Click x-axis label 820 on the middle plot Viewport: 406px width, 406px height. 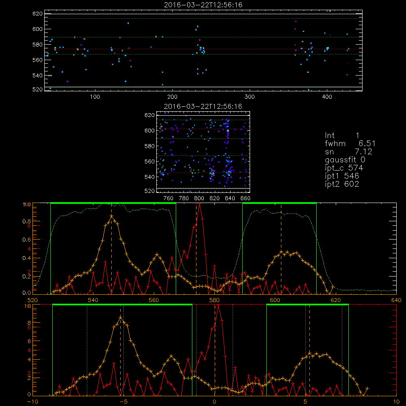[215, 199]
